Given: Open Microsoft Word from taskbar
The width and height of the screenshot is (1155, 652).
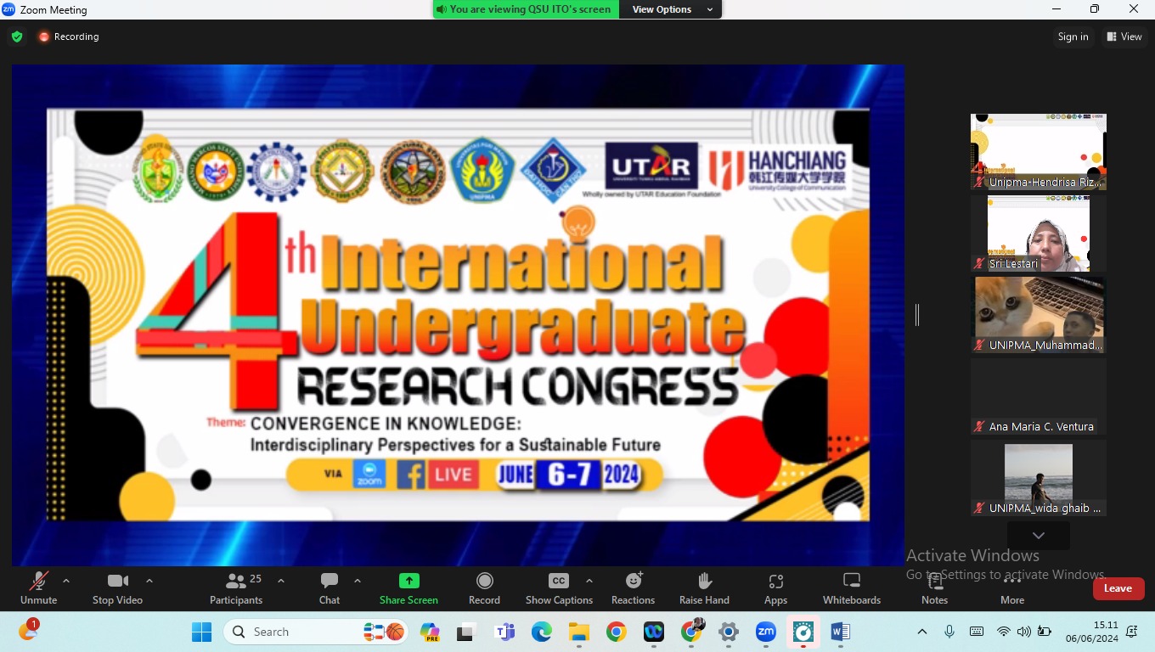Looking at the screenshot, I should [841, 632].
